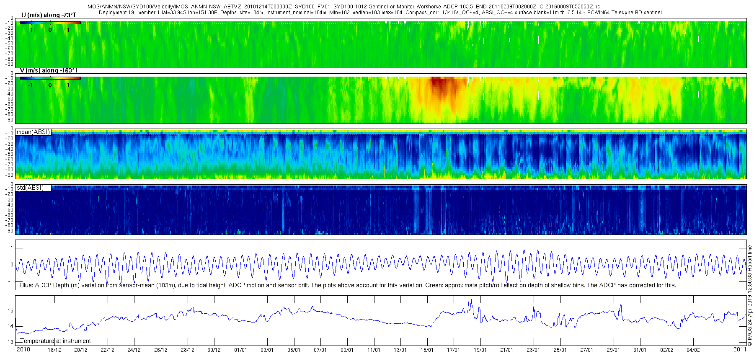
Task: Click the '29/01' date tick label
Action: 613,350
